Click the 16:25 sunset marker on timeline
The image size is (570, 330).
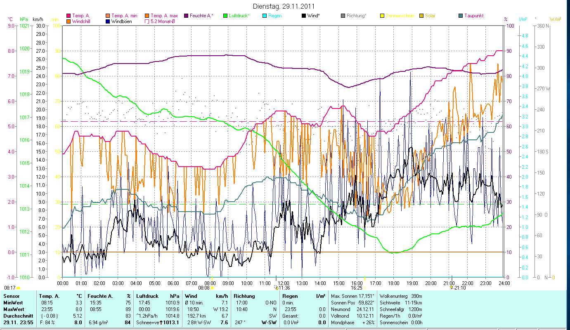[365, 288]
